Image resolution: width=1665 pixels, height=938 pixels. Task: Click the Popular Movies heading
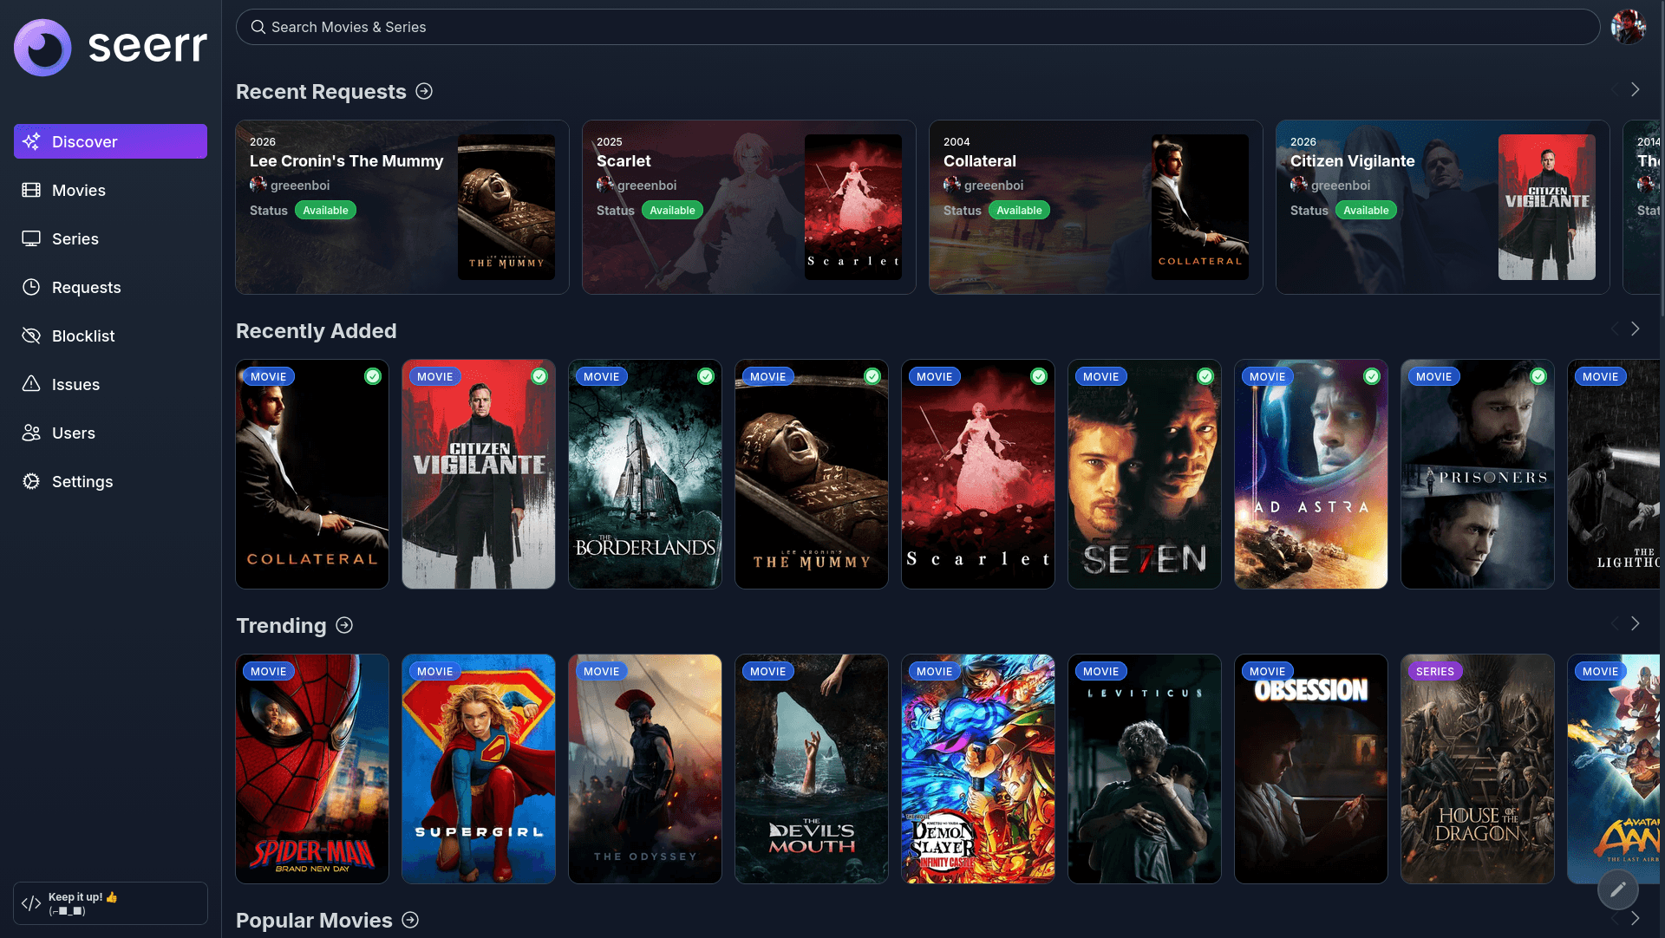(314, 920)
